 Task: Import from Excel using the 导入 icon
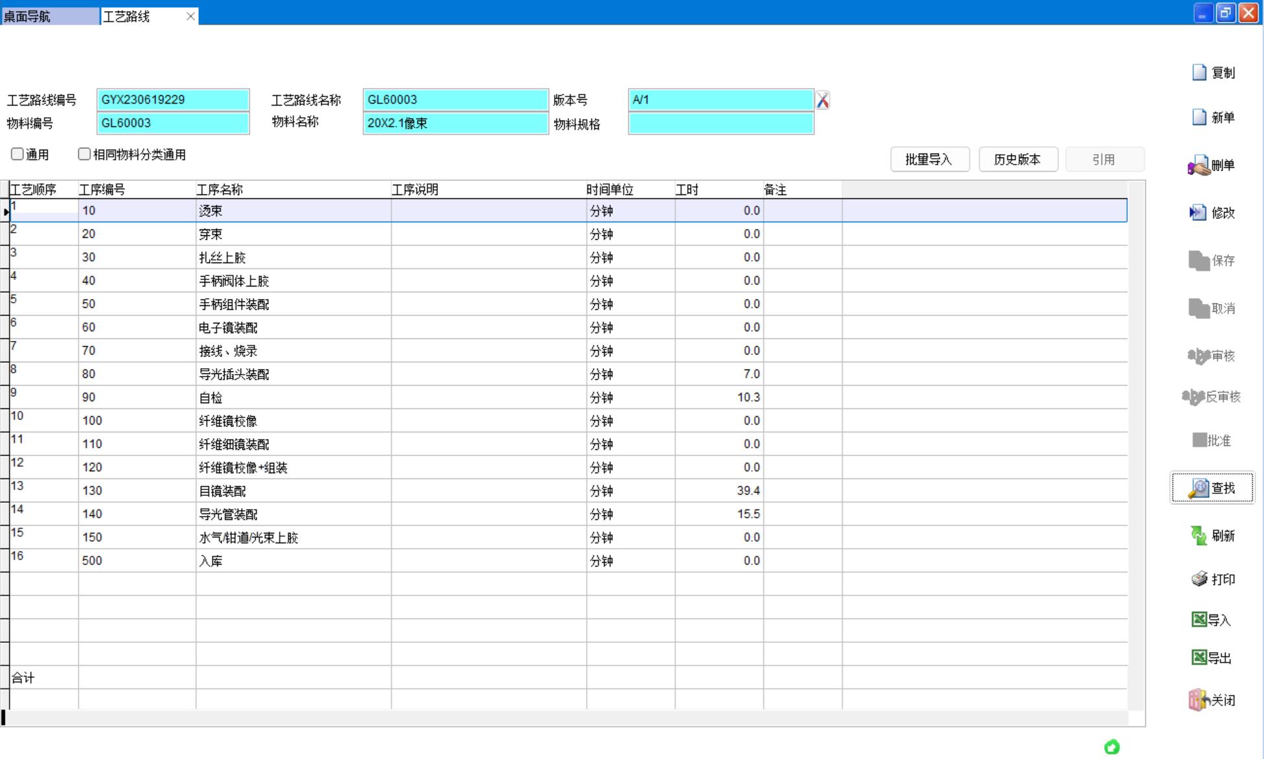[x=1199, y=620]
